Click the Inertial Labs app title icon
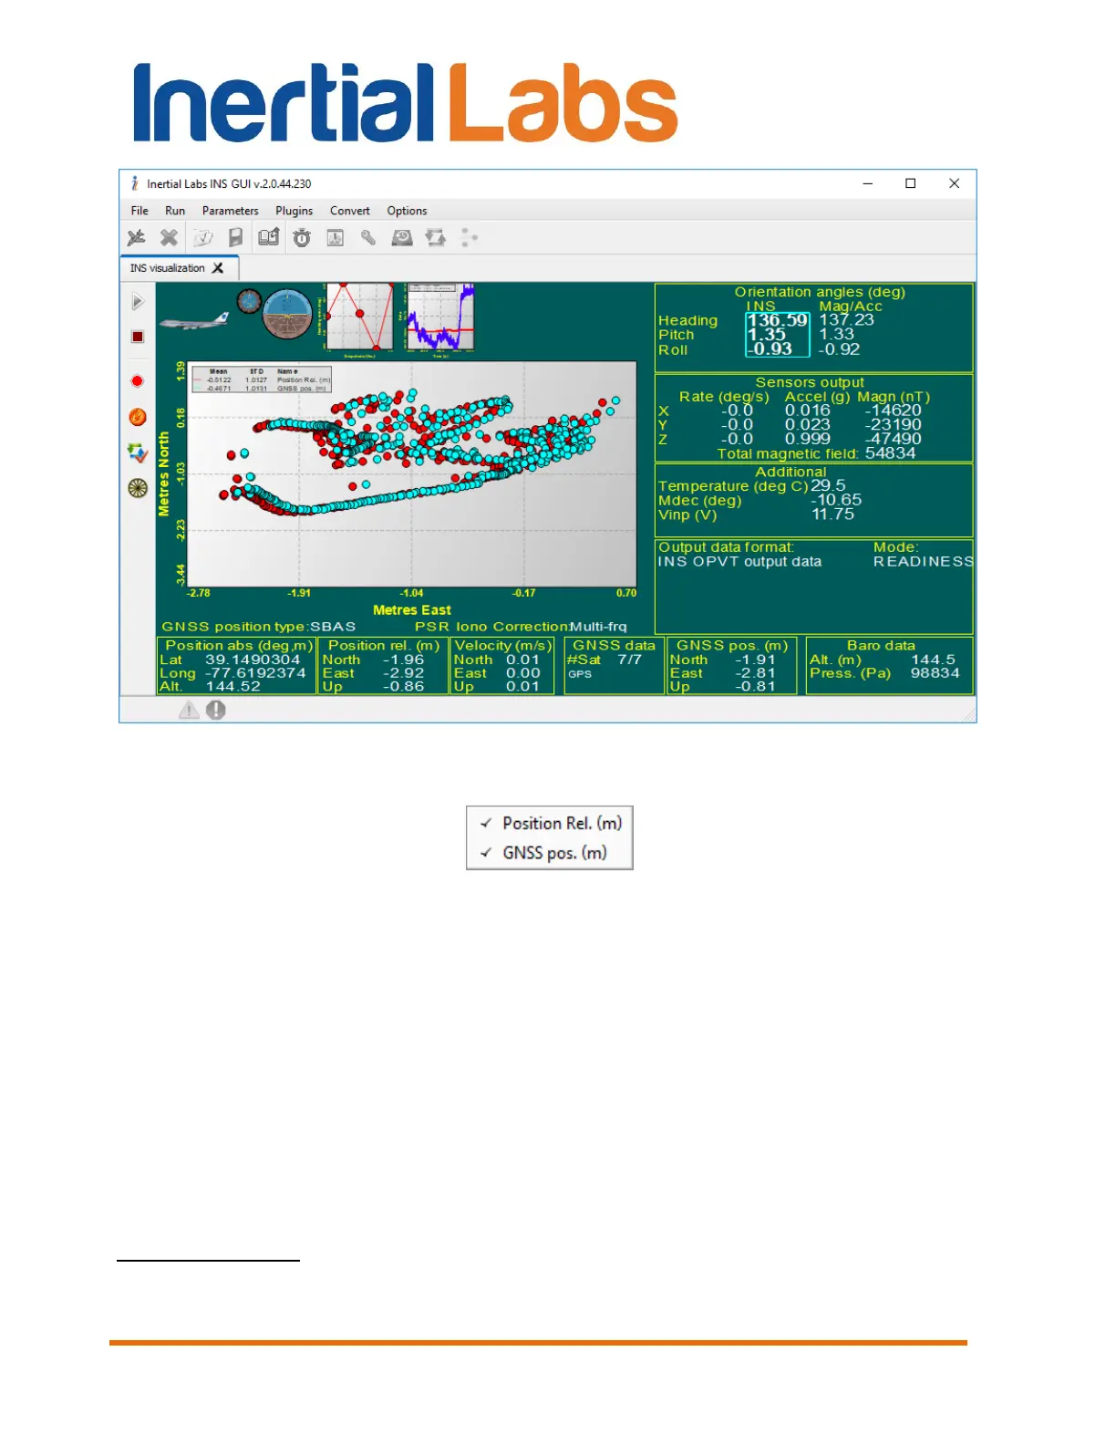Screen dimensions: 1116x1445 tap(135, 183)
